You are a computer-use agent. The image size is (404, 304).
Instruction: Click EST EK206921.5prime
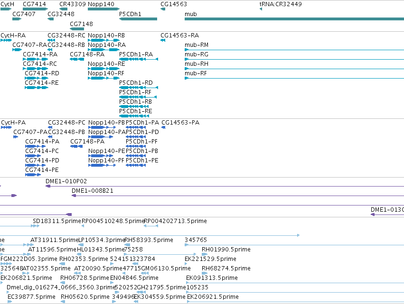click(213, 297)
